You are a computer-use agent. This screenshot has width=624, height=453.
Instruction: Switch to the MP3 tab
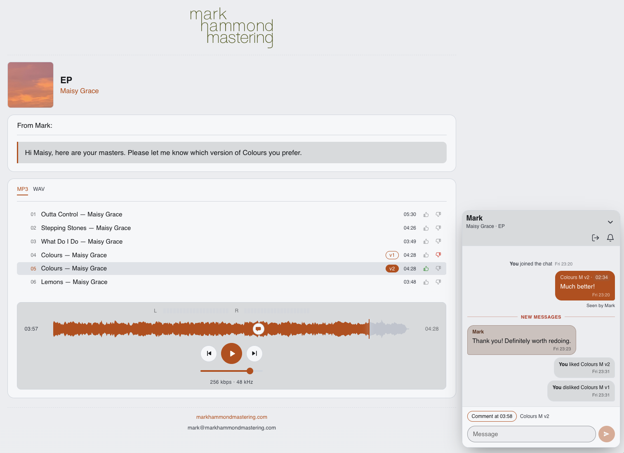pos(22,189)
